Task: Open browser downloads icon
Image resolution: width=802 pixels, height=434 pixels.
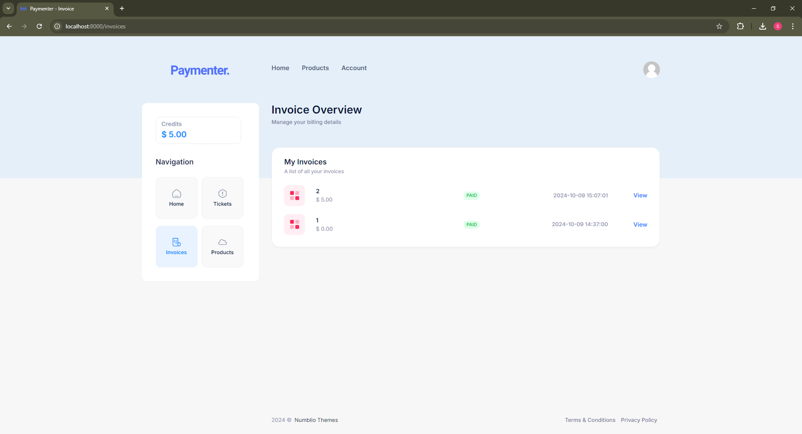Action: [x=762, y=26]
